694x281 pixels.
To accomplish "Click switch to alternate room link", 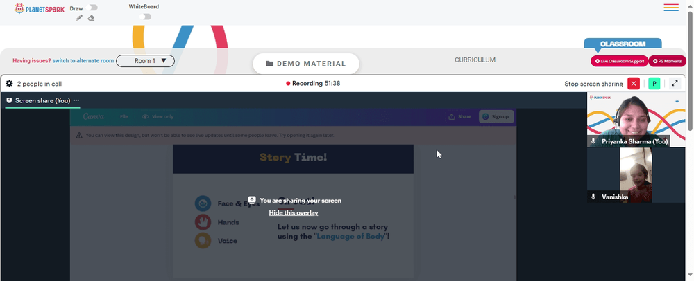I will click(x=83, y=61).
